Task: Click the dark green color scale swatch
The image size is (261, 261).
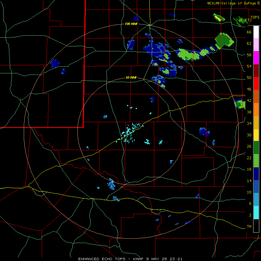Action: (x=256, y=148)
